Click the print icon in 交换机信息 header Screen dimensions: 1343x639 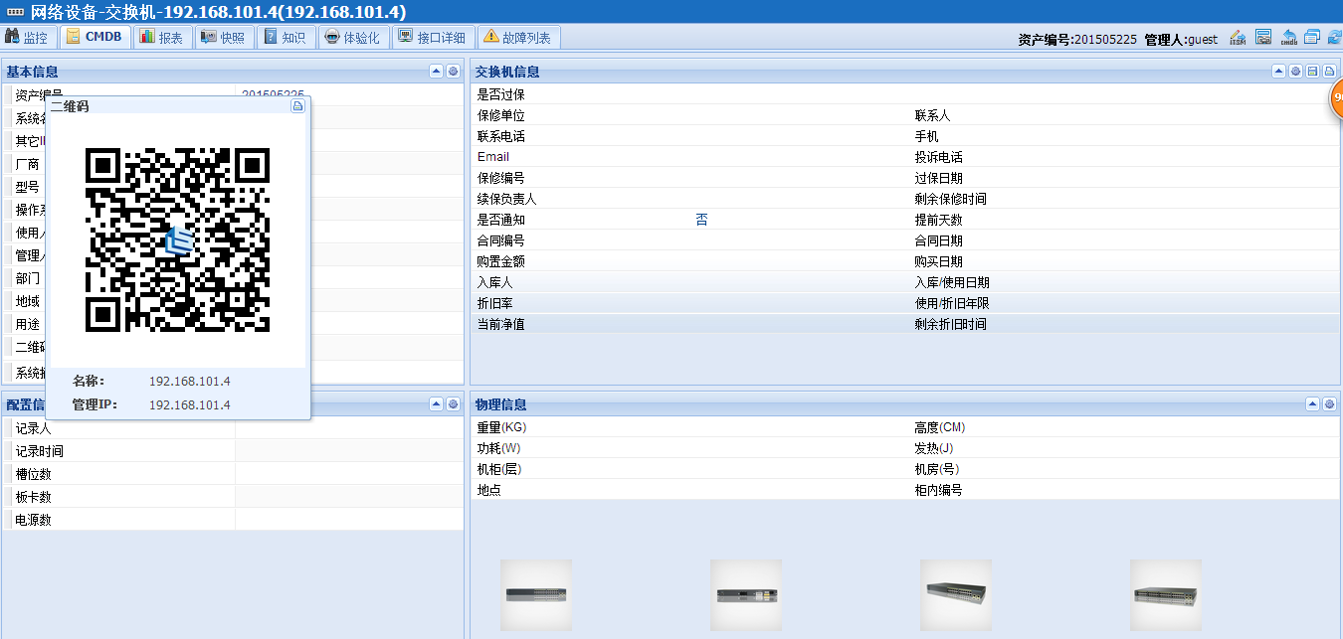(x=1329, y=72)
